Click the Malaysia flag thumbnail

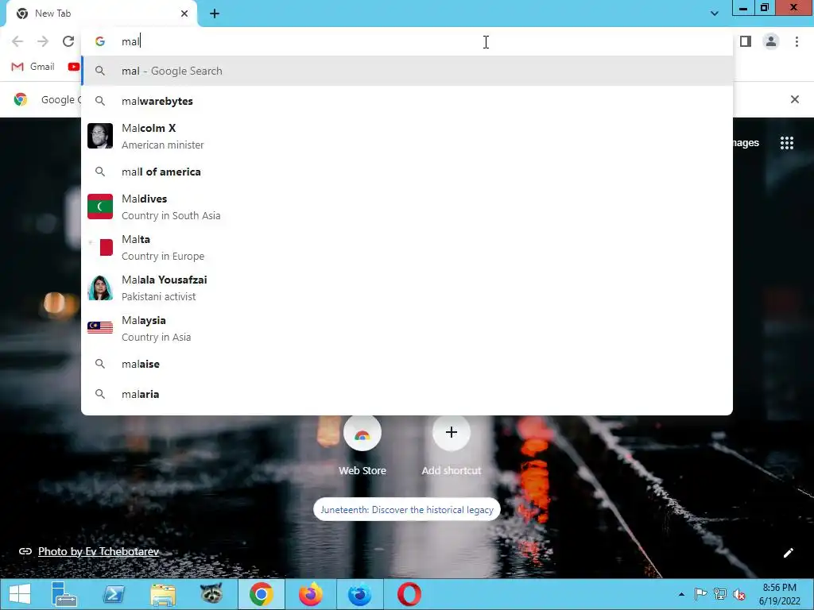(100, 328)
